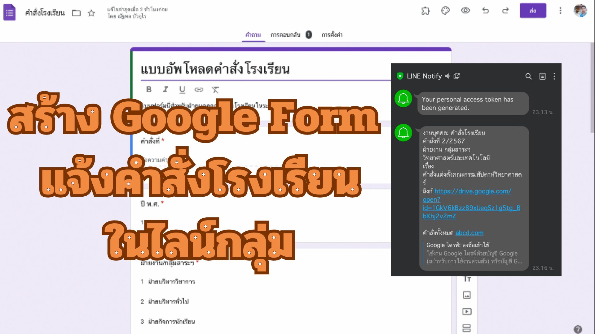Click the page vertical scrollbar
Image resolution: width=595 pixels, height=334 pixels.
click(593, 88)
